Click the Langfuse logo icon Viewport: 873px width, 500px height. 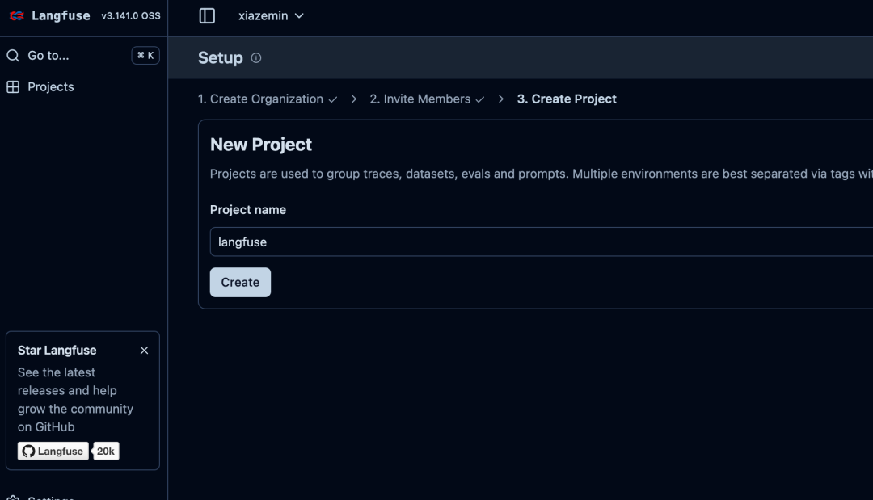(17, 16)
